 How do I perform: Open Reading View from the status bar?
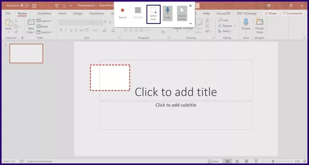tap(246, 161)
